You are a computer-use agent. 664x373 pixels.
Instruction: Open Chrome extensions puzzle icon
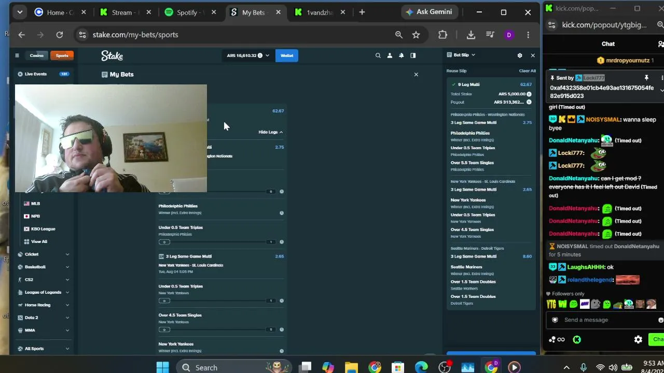click(x=442, y=35)
